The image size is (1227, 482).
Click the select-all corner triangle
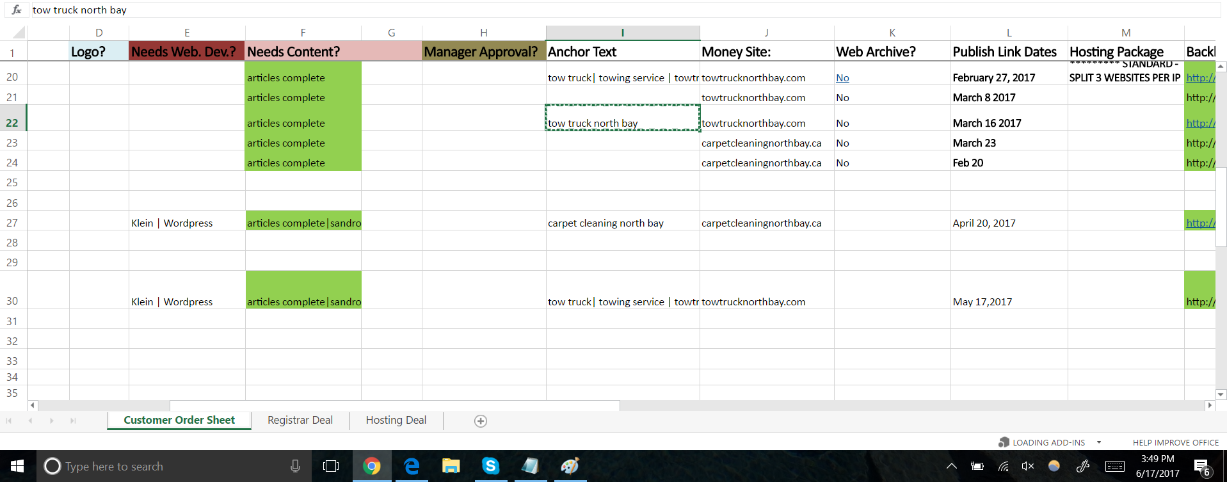(x=19, y=33)
